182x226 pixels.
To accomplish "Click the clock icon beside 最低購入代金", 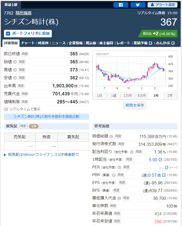I will 119,198.
